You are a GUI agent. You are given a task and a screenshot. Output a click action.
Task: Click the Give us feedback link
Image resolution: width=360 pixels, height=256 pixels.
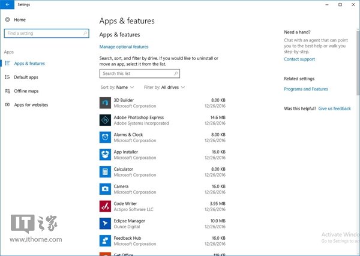pyautogui.click(x=334, y=109)
